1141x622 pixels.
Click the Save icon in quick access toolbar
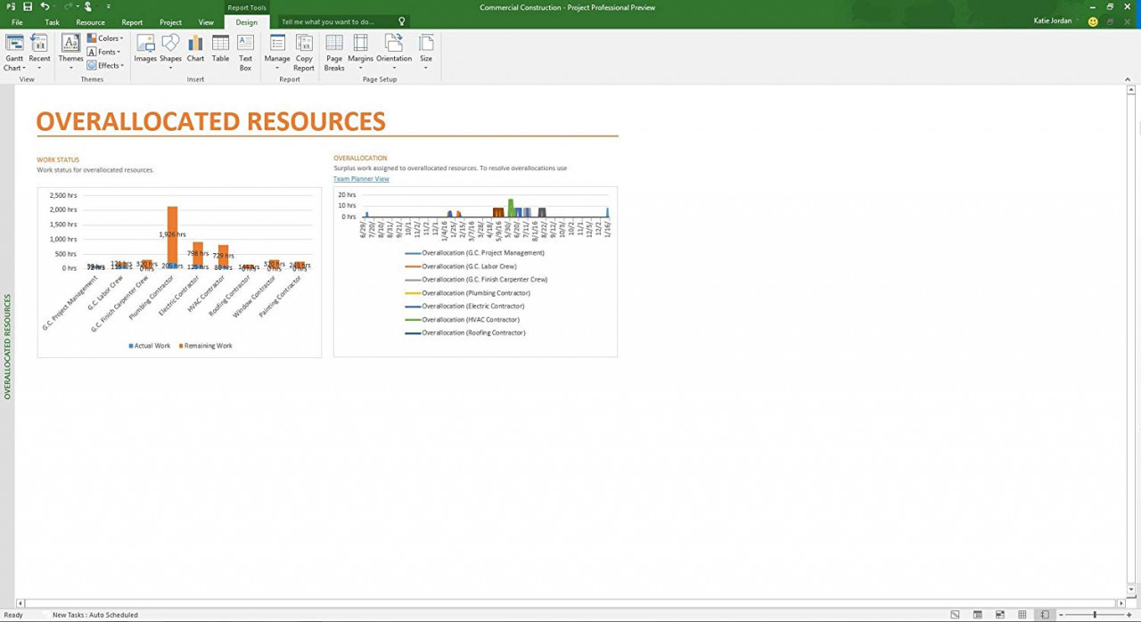point(28,7)
